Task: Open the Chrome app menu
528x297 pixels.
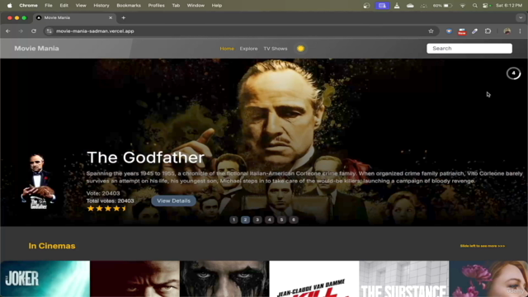Action: [28, 6]
